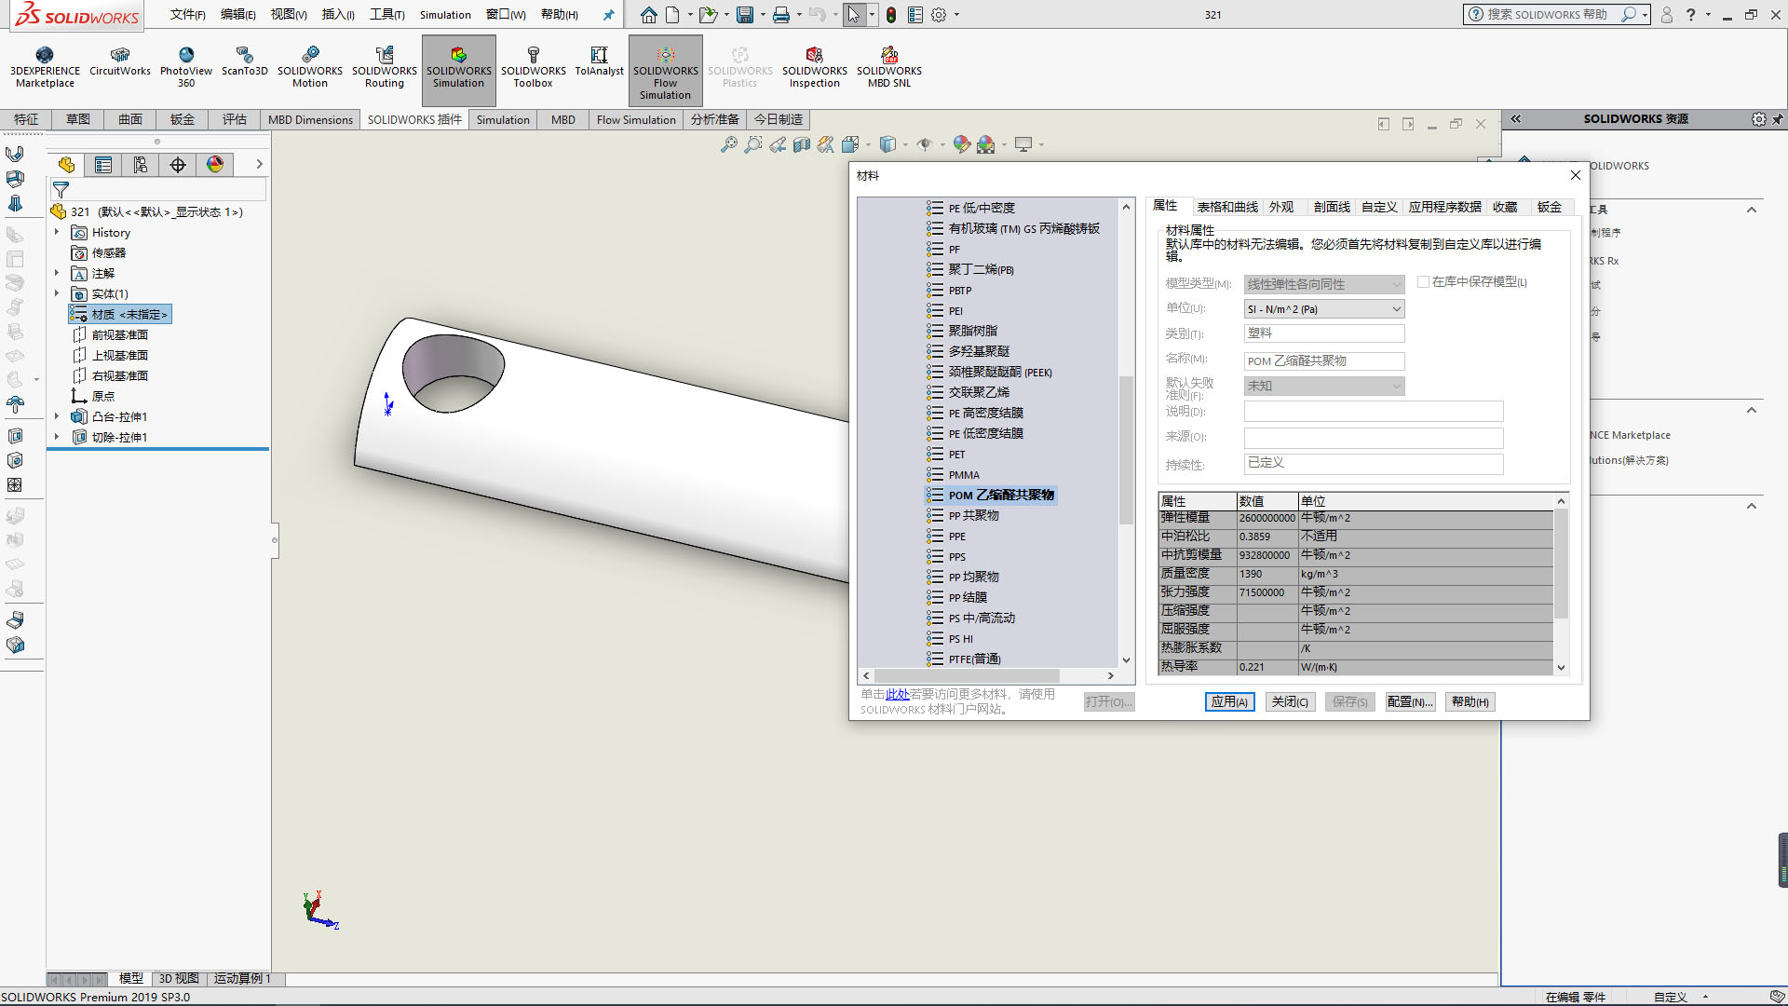Expand the History tree node

(57, 232)
